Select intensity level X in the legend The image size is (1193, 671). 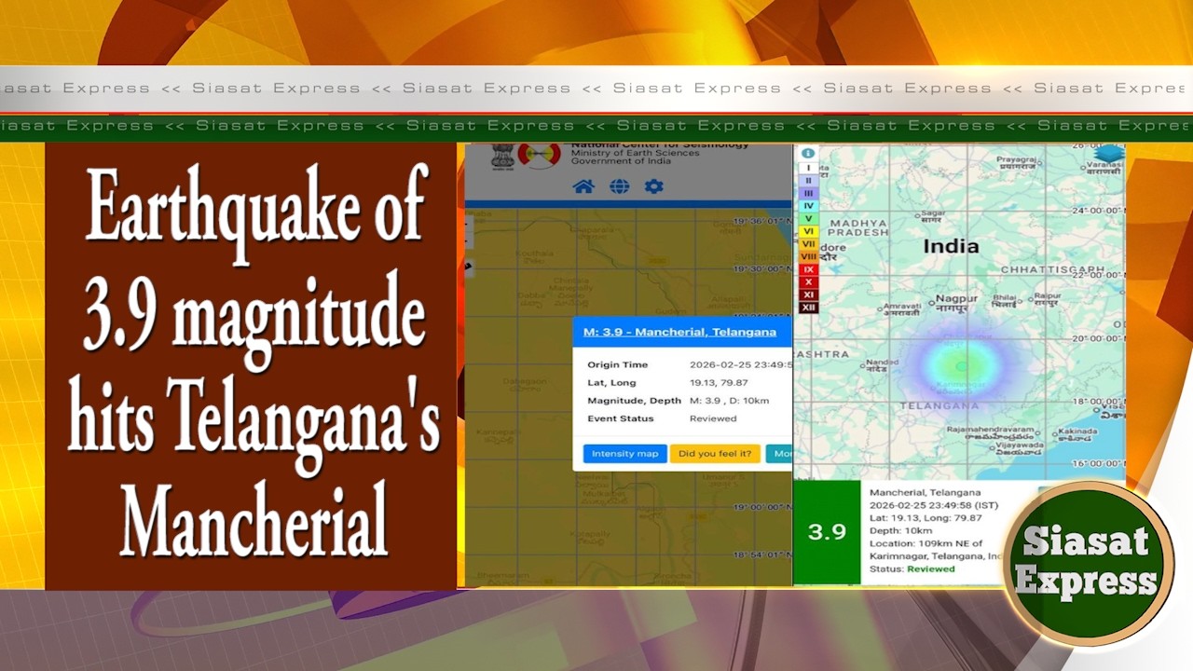pos(808,281)
